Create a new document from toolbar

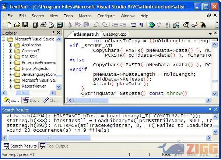[x=9, y=25]
